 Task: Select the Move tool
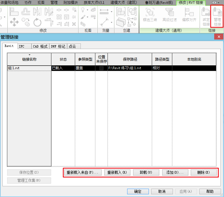tap(14, 22)
